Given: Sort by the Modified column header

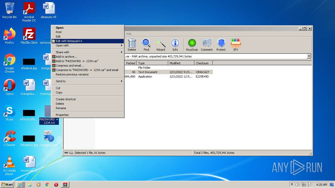Looking at the screenshot, I should [x=181, y=63].
